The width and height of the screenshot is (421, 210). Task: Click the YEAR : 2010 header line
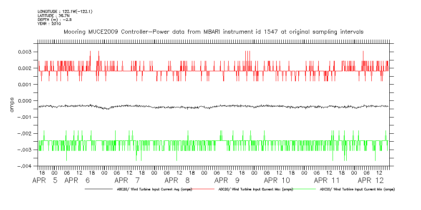point(49,24)
